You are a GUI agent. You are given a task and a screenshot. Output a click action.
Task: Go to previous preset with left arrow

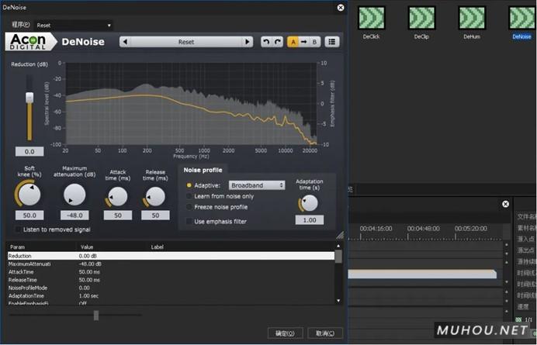point(125,42)
